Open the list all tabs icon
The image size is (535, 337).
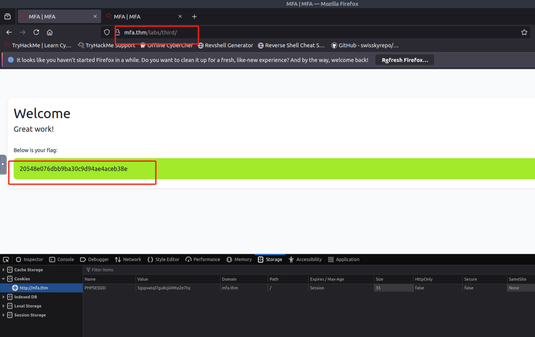click(8, 17)
